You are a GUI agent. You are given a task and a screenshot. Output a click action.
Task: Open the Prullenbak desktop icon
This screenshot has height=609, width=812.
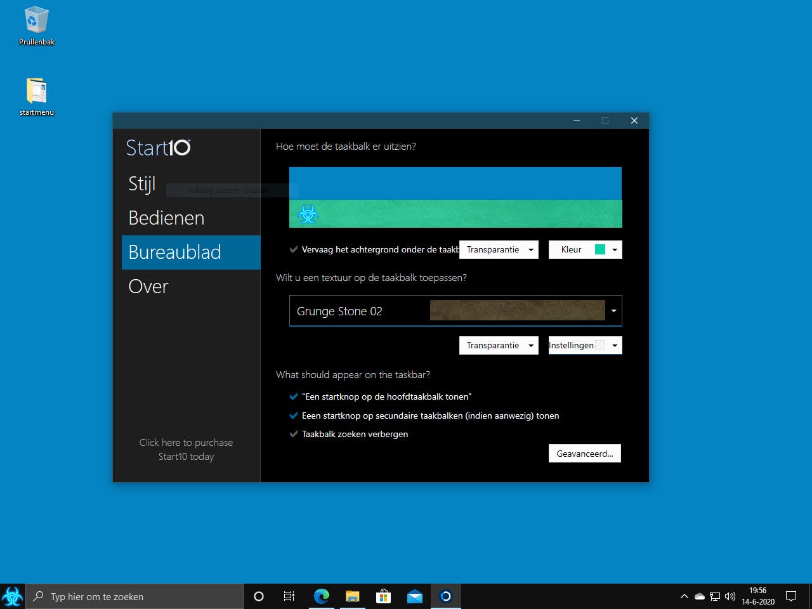click(37, 27)
